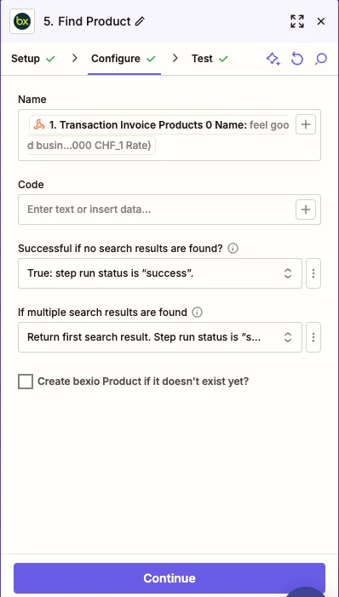
Task: Click the Continue button
Action: point(169,578)
